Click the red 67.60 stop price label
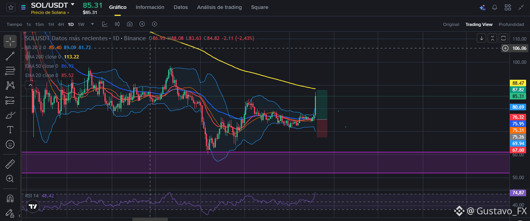This screenshot has height=221, width=530. 519,150
